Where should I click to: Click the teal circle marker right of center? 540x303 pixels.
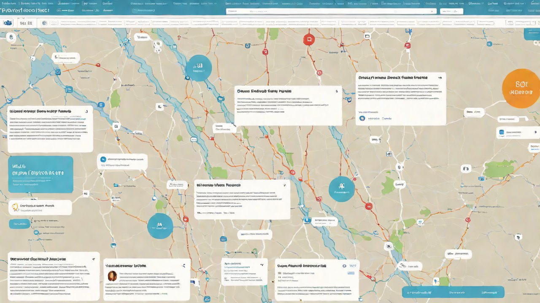tap(341, 189)
